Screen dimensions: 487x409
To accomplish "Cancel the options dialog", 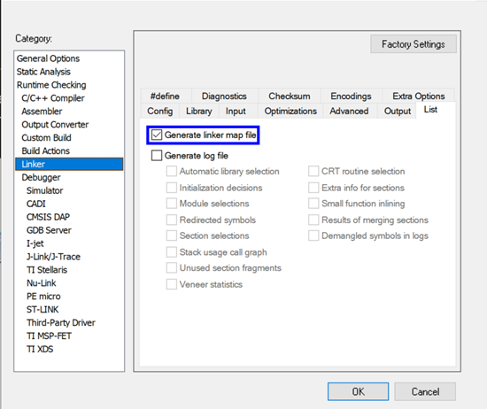I will (425, 391).
